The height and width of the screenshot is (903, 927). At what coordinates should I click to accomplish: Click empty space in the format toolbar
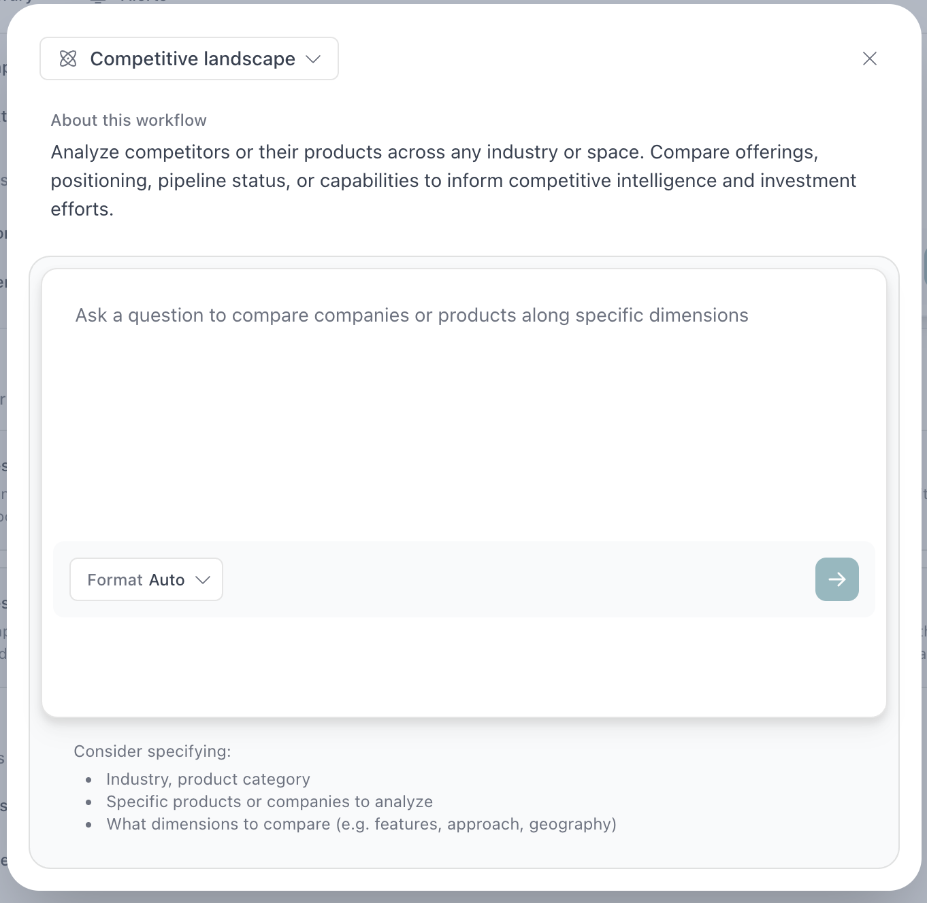coord(517,579)
